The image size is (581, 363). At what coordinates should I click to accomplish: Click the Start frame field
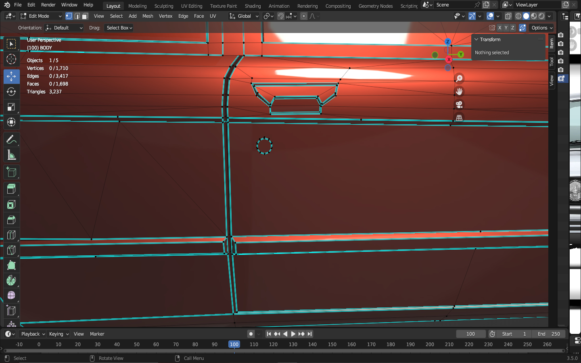(x=514, y=334)
